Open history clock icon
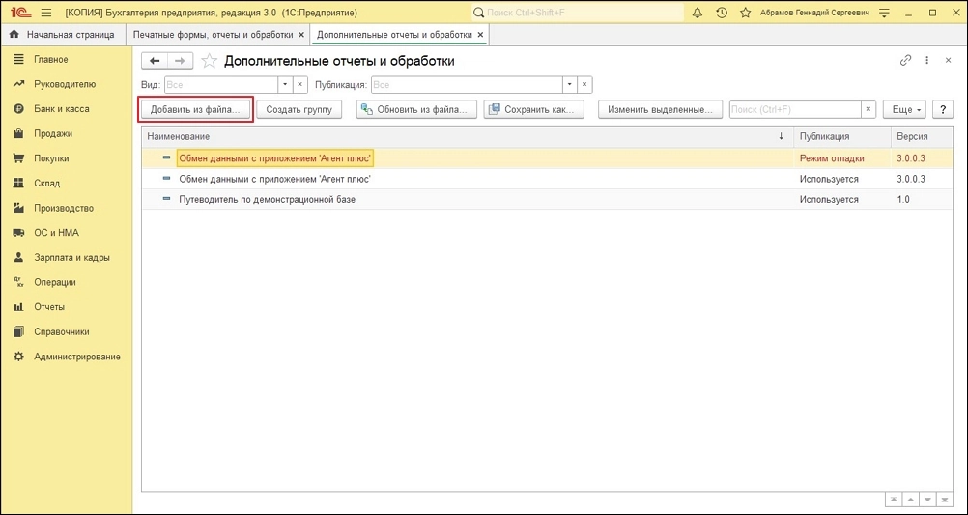Image resolution: width=968 pixels, height=515 pixels. 721,13
